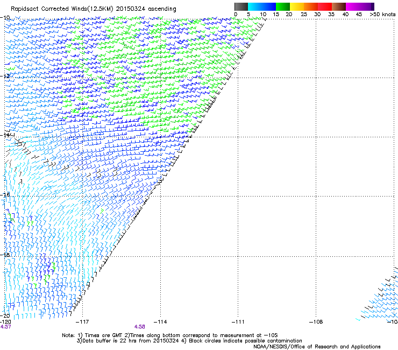Click the NOAA/NESDIS credit line
Image resolution: width=398 pixels, height=350 pixels.
317,347
